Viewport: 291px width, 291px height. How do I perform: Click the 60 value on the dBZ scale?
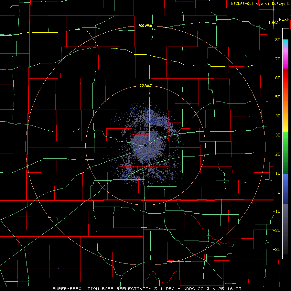tap(278, 78)
